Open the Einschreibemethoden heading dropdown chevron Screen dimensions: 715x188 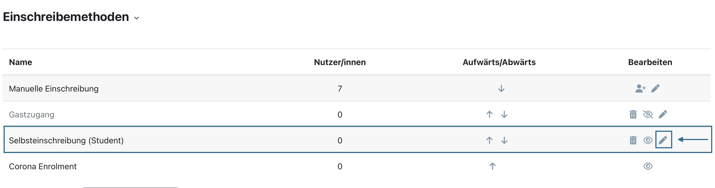click(136, 18)
